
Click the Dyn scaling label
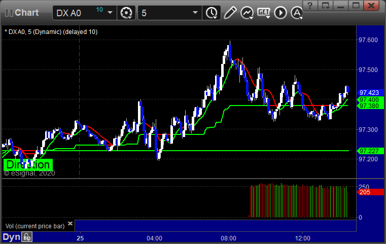pos(11,237)
